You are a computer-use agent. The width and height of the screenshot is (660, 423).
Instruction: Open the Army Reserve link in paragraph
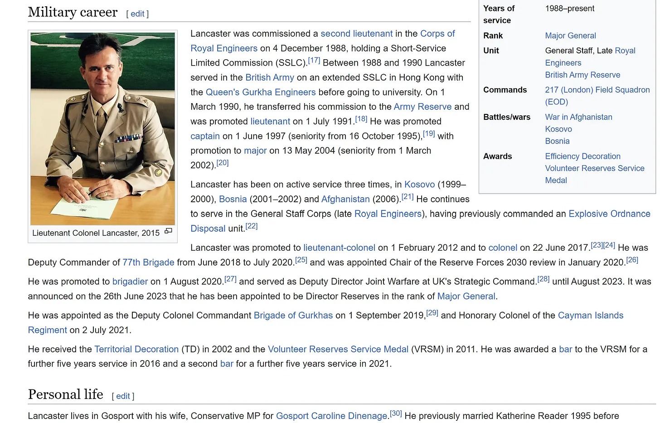point(422,107)
